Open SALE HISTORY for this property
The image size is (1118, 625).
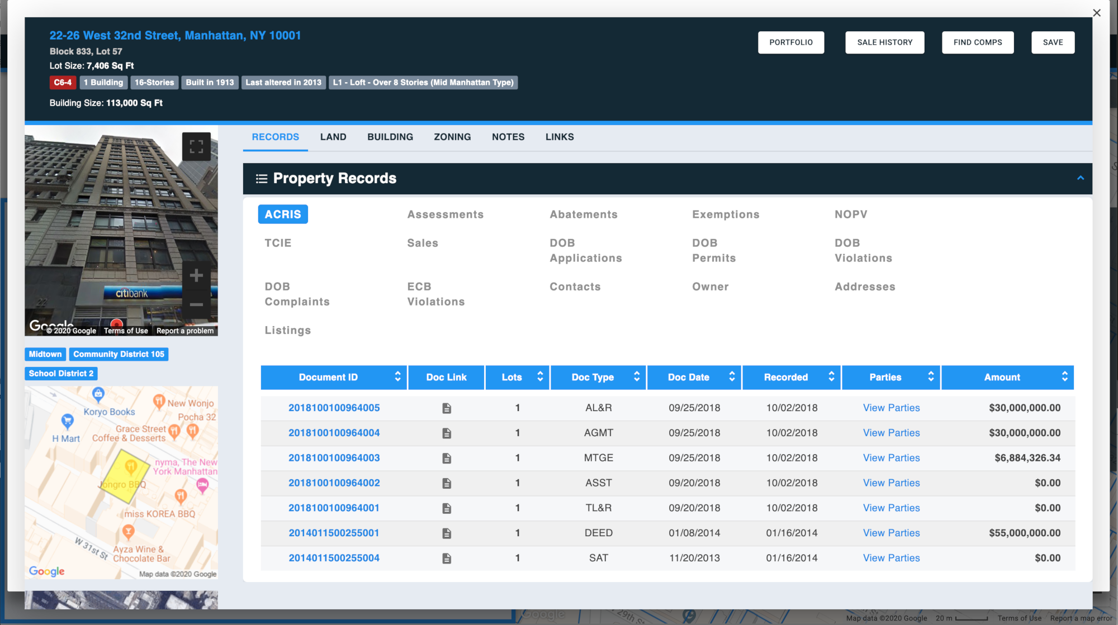click(x=884, y=41)
